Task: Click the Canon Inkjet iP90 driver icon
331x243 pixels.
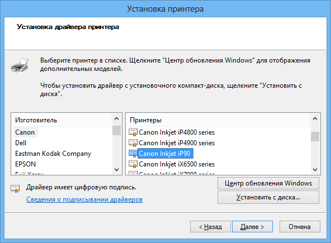Action: 133,154
